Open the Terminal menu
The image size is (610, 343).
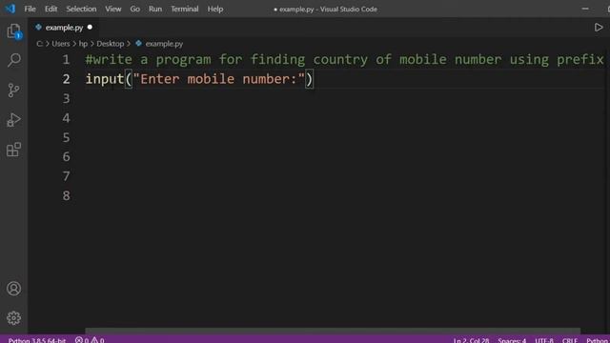point(184,9)
